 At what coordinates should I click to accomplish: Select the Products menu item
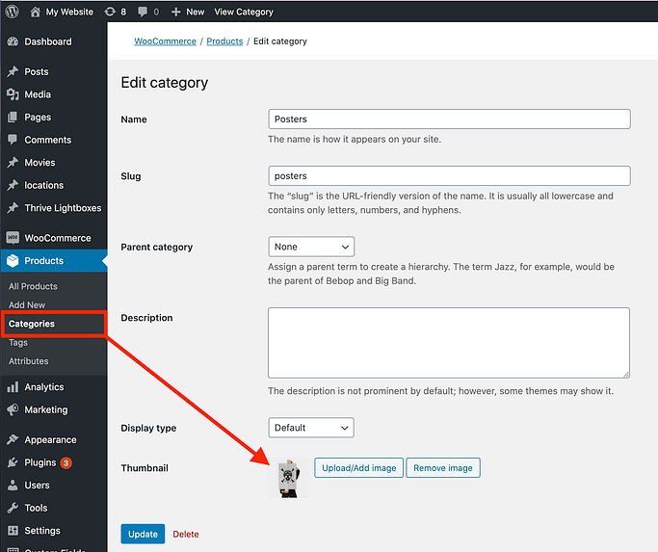tap(54, 261)
